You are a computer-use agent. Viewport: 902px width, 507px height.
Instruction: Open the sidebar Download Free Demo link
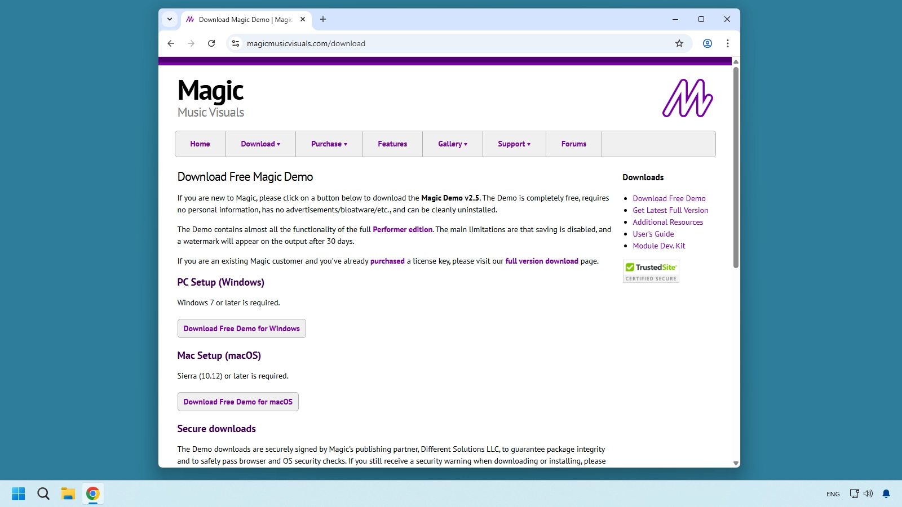point(669,198)
